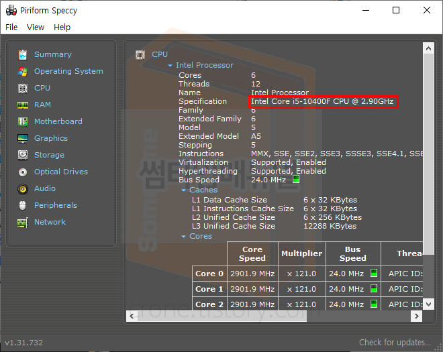
Task: Click the Speccy app icon in title bar
Action: [x=11, y=11]
